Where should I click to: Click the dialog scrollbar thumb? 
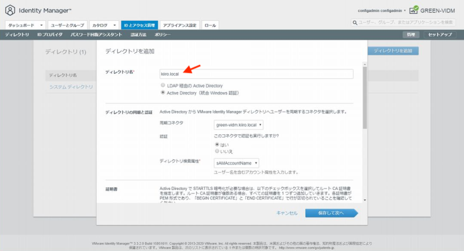(x=365, y=98)
